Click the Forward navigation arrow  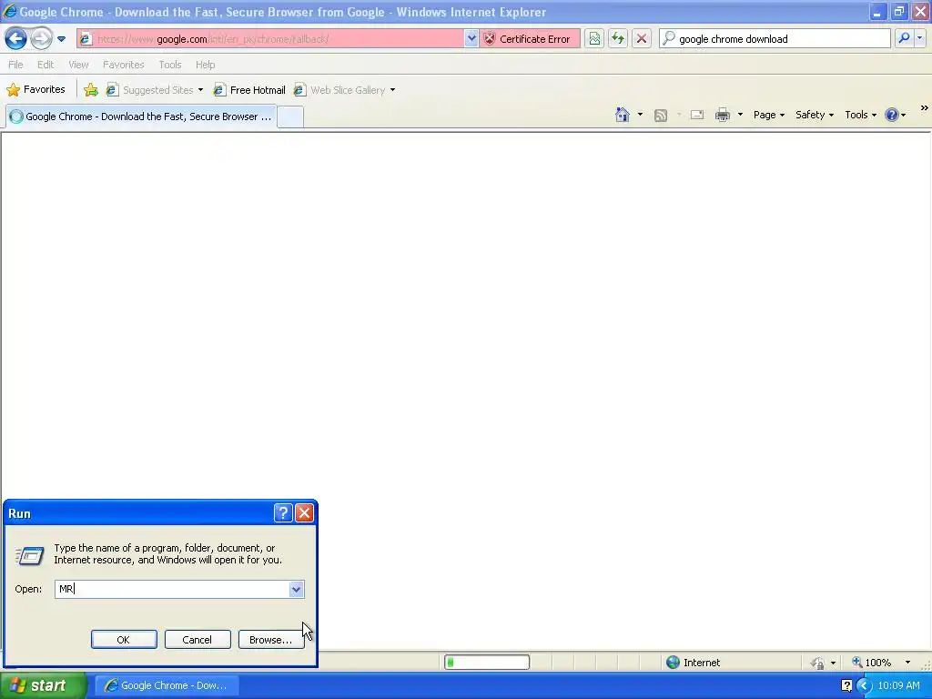(41, 39)
